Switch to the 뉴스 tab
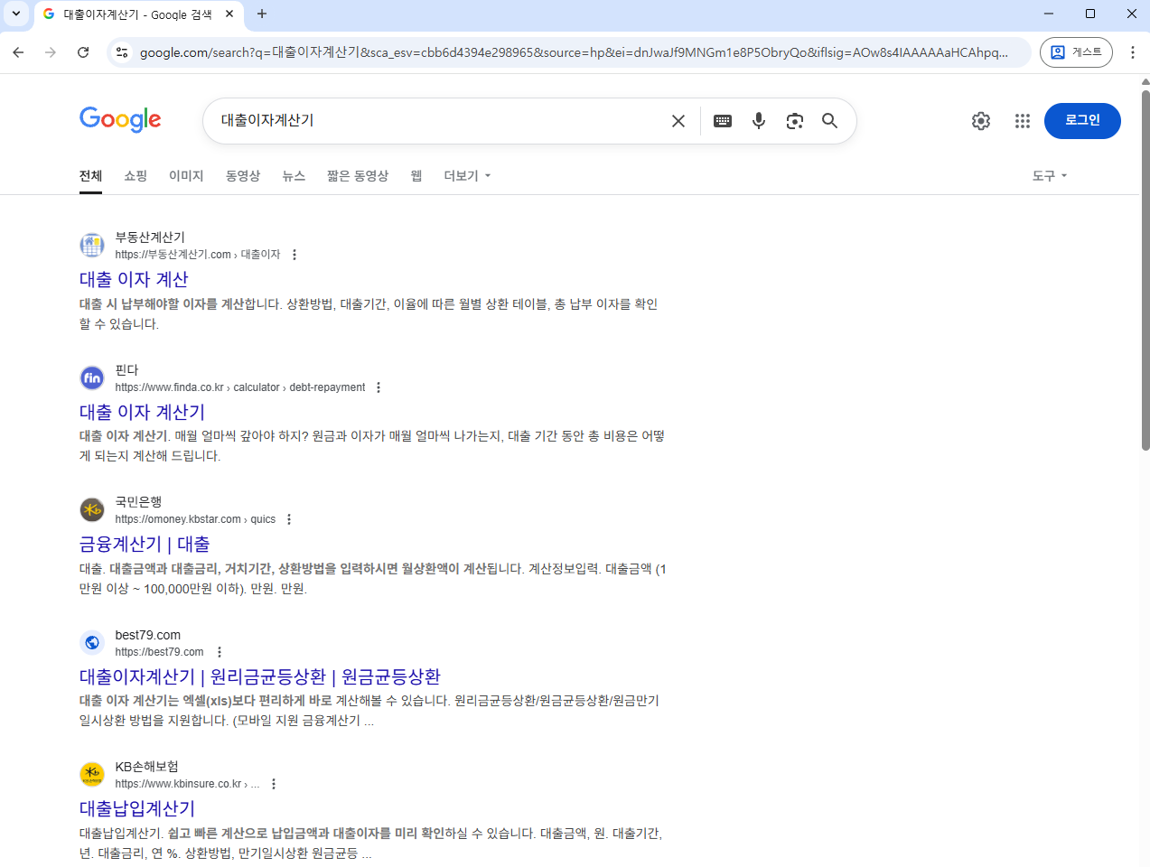The image size is (1150, 867). point(294,176)
